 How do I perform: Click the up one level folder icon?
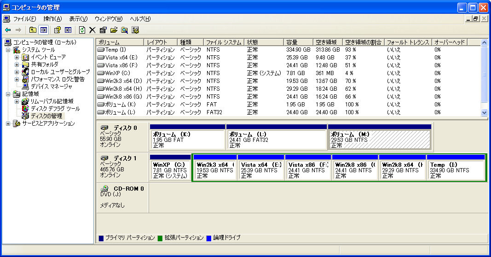click(x=33, y=30)
